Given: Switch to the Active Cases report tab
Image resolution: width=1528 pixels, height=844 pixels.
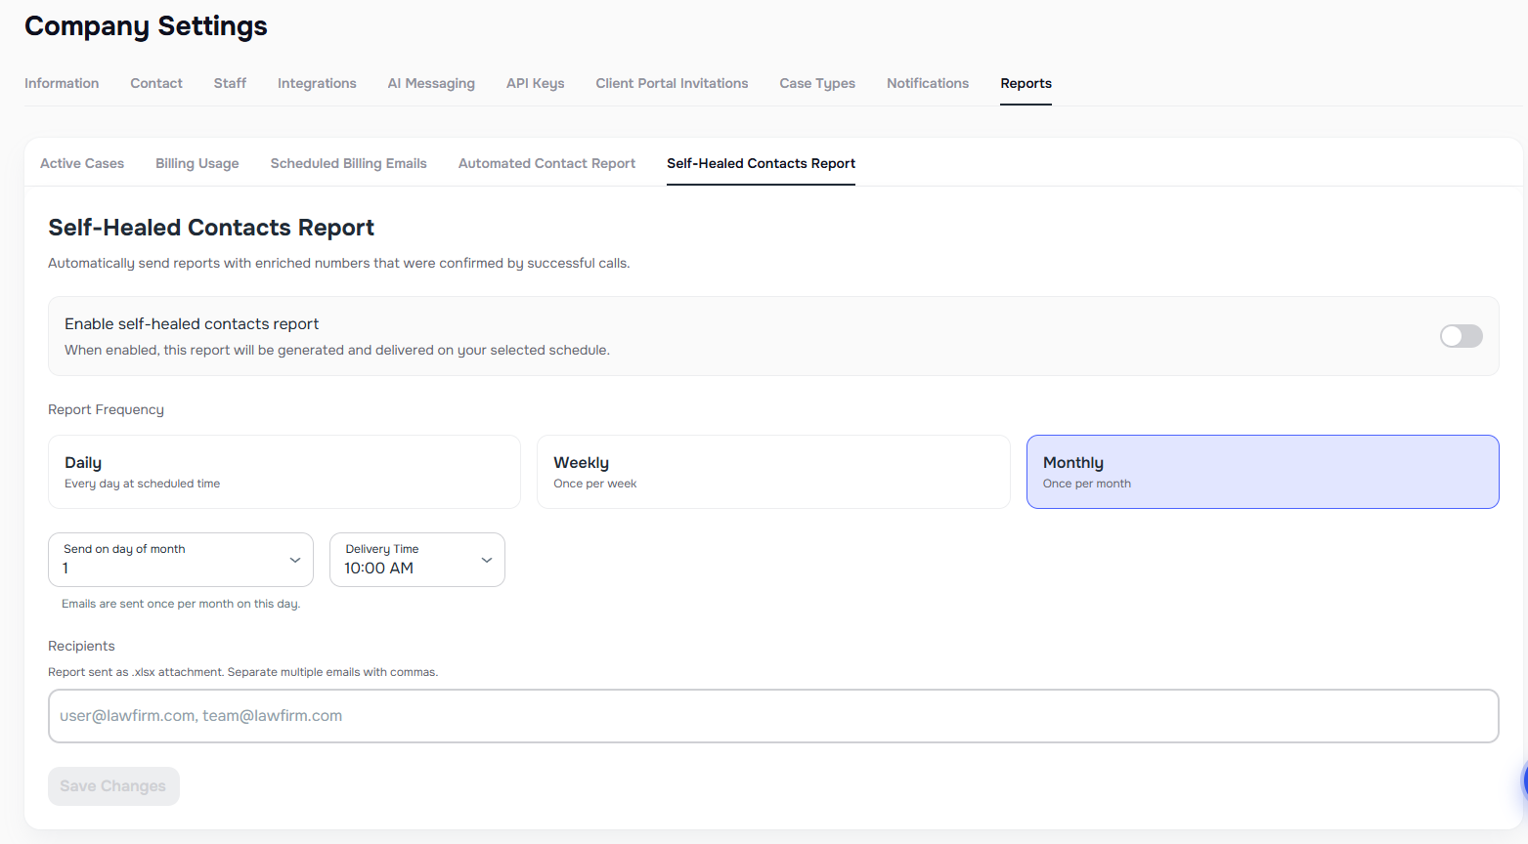Looking at the screenshot, I should tap(82, 163).
